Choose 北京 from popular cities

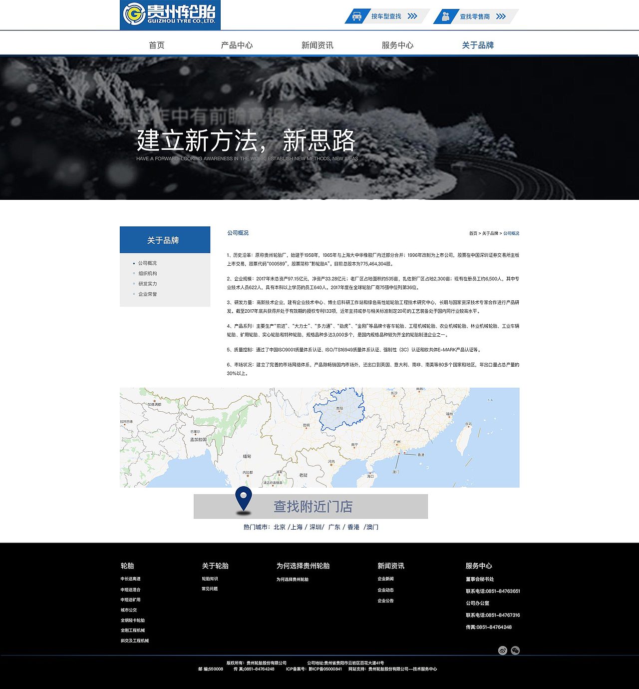coord(280,527)
